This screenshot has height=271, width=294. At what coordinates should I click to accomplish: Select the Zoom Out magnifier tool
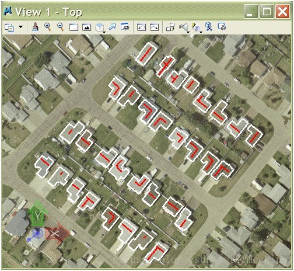(x=61, y=27)
